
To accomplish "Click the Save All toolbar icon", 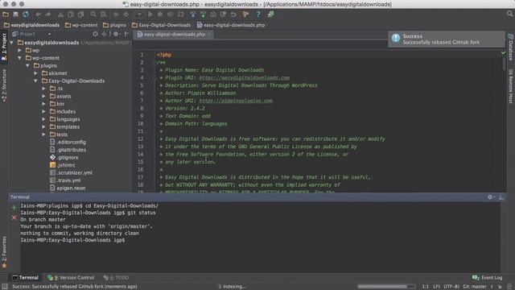I will (x=15, y=14).
